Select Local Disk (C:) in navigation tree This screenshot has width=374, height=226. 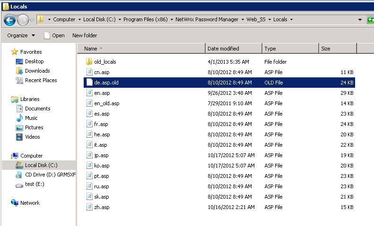pos(41,165)
